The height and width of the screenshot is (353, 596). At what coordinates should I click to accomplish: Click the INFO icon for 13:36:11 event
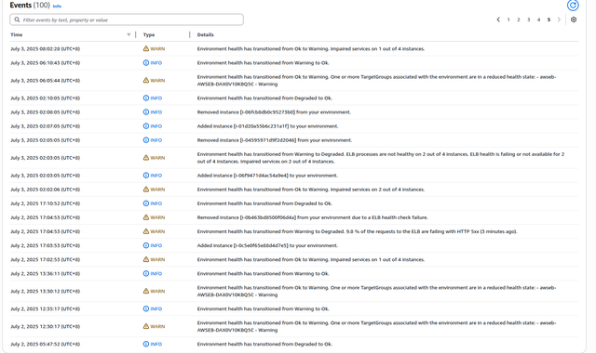pos(146,273)
